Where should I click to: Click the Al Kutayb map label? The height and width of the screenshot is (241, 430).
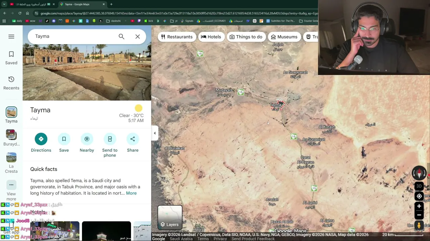click(327, 129)
